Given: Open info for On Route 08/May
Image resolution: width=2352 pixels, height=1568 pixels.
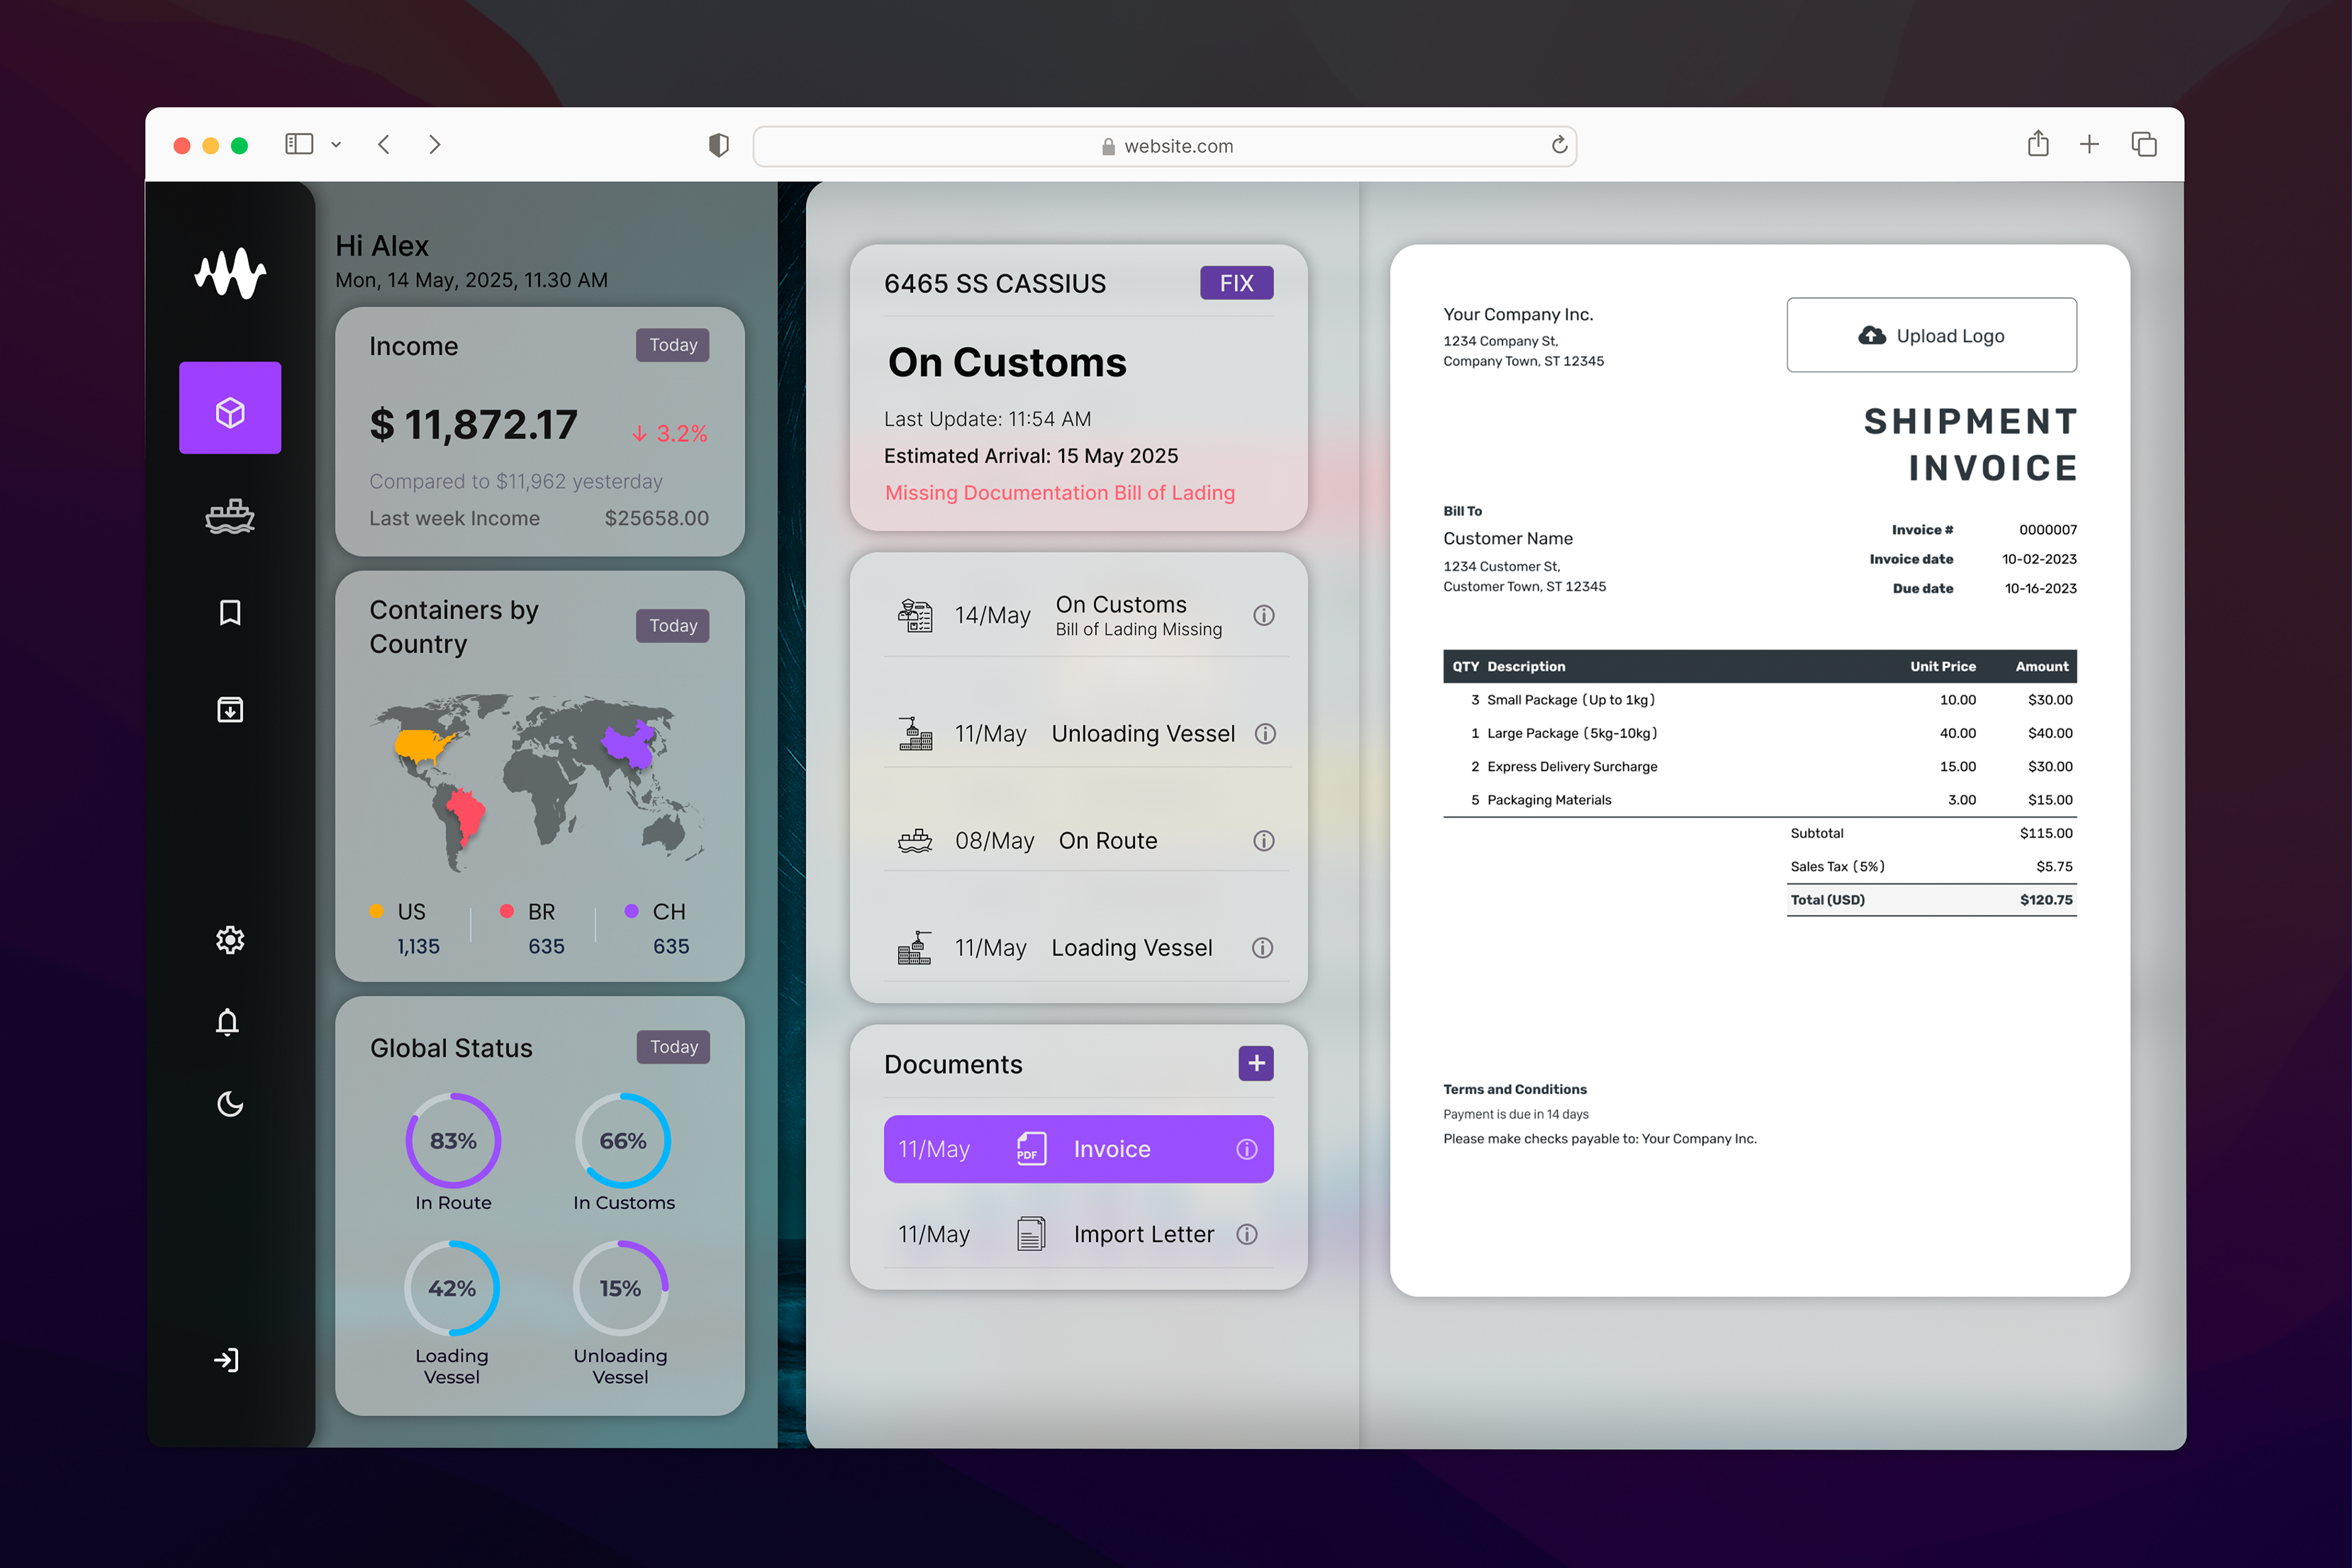Looking at the screenshot, I should pos(1264,841).
